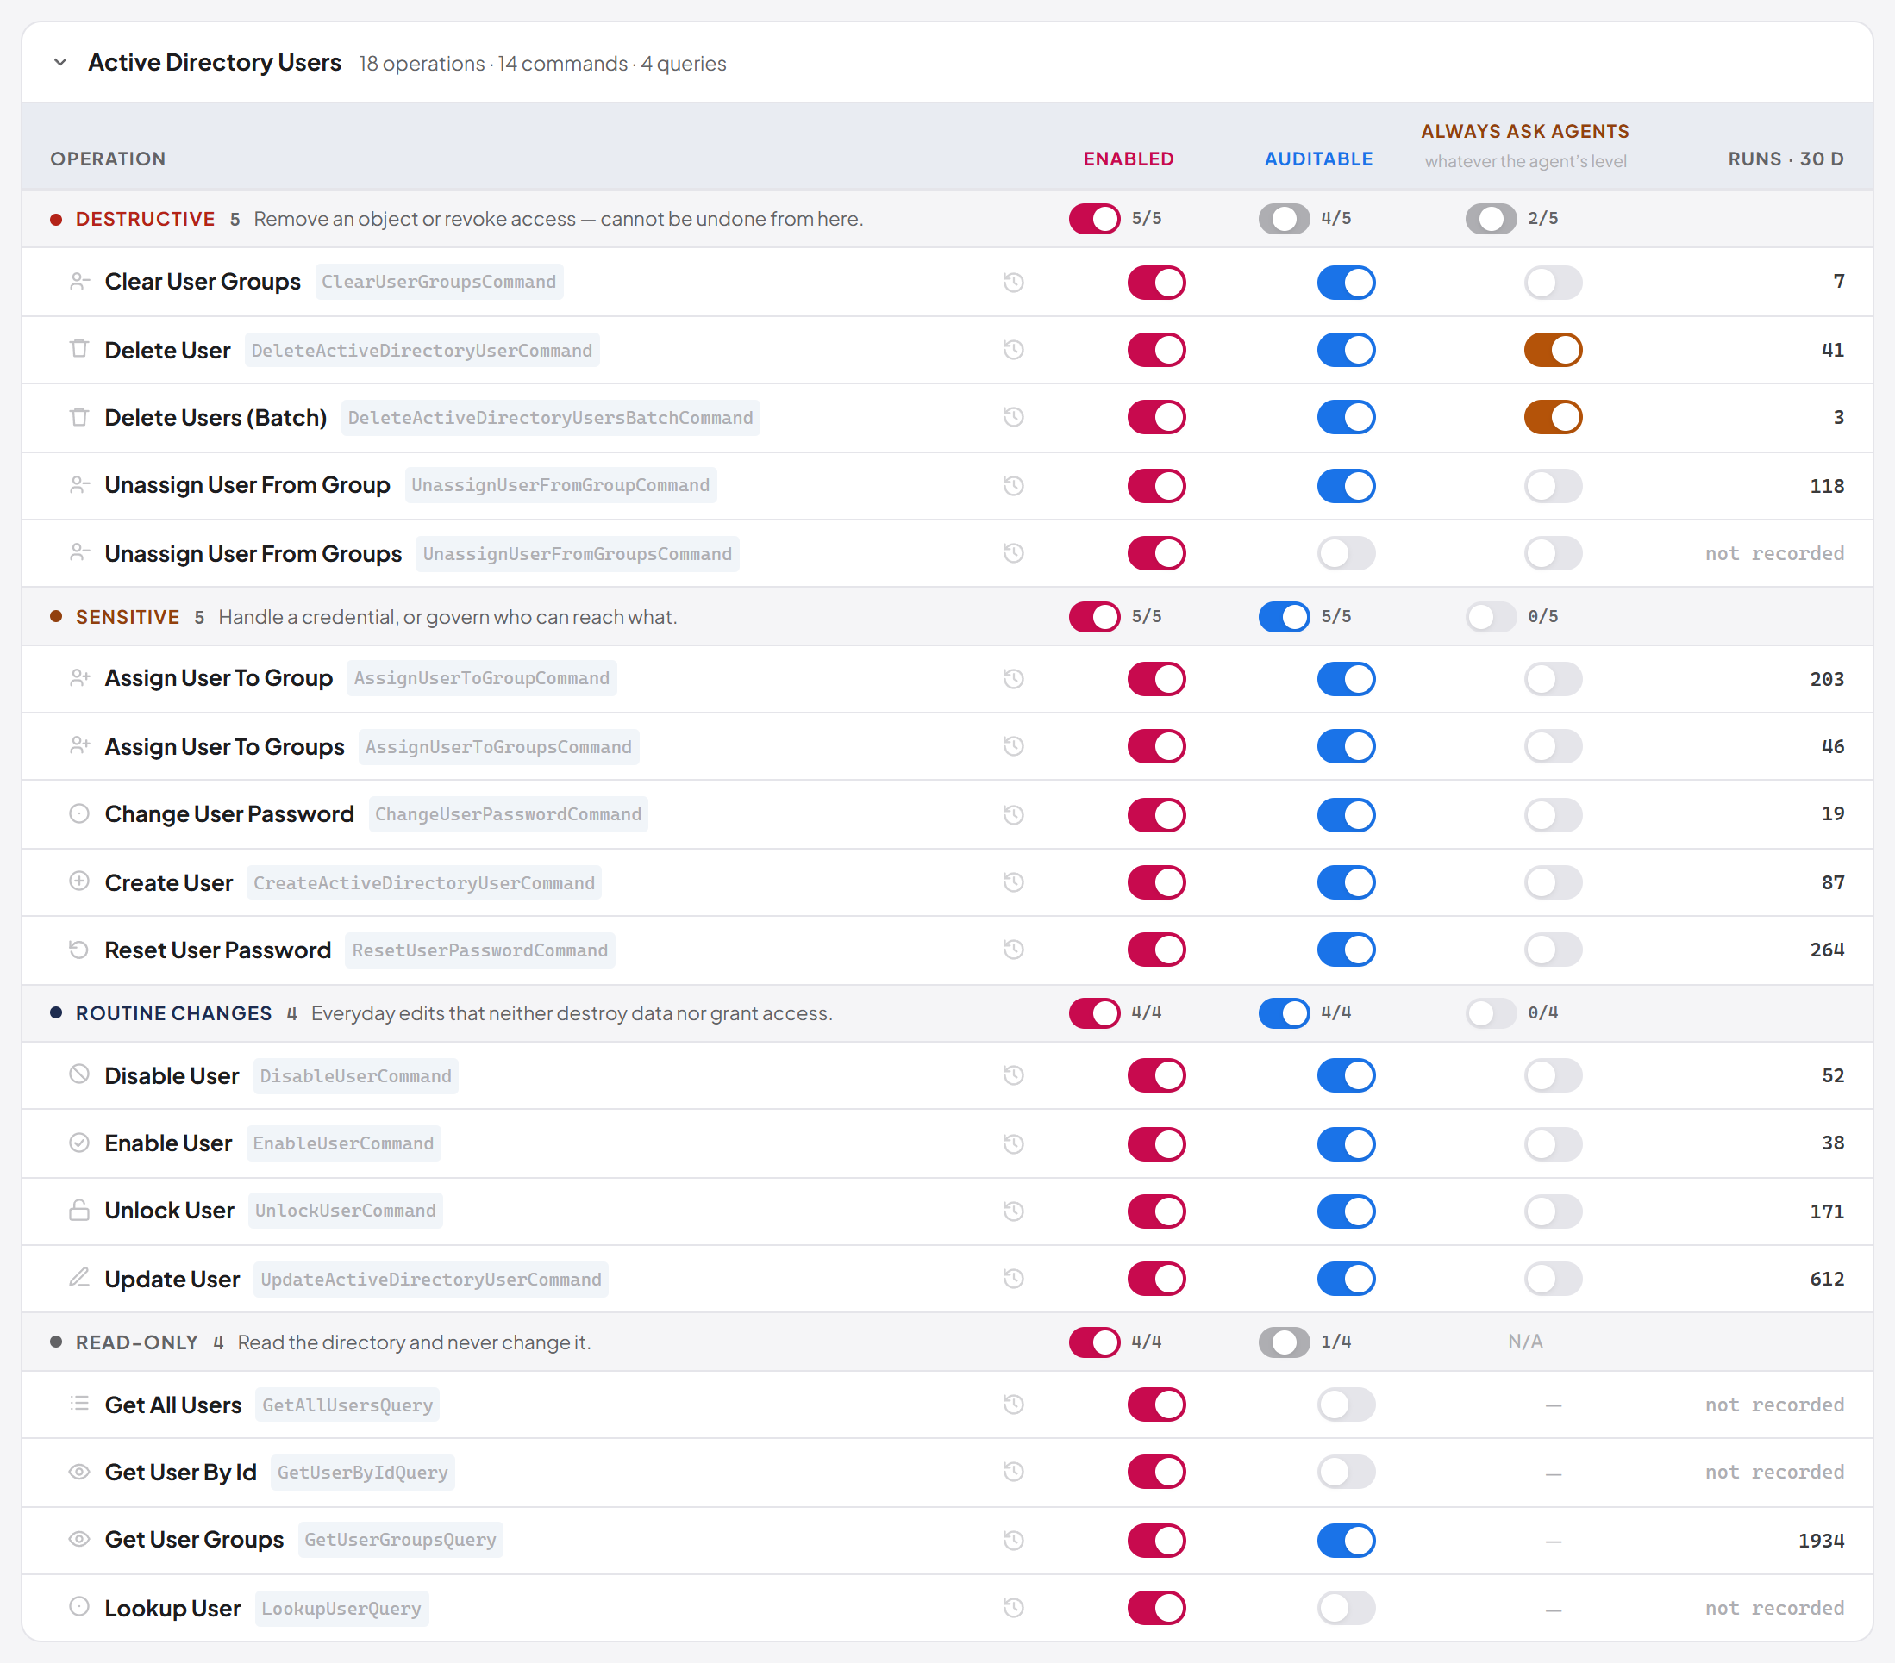
Task: Click run count 612 for Update User
Action: [1826, 1279]
